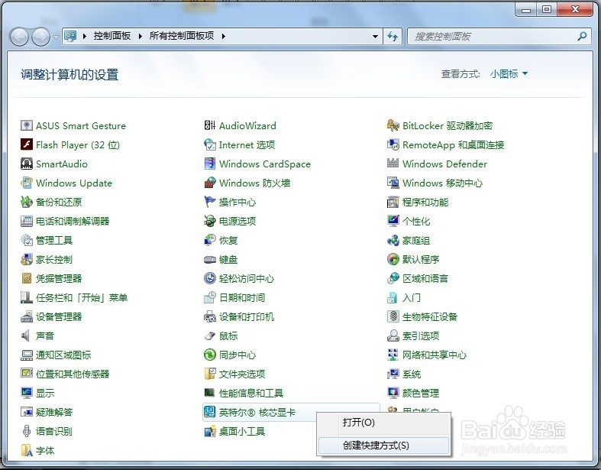Open the 桌面小工具 item

click(234, 431)
